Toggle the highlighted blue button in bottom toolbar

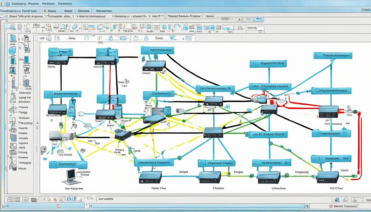click(69, 199)
